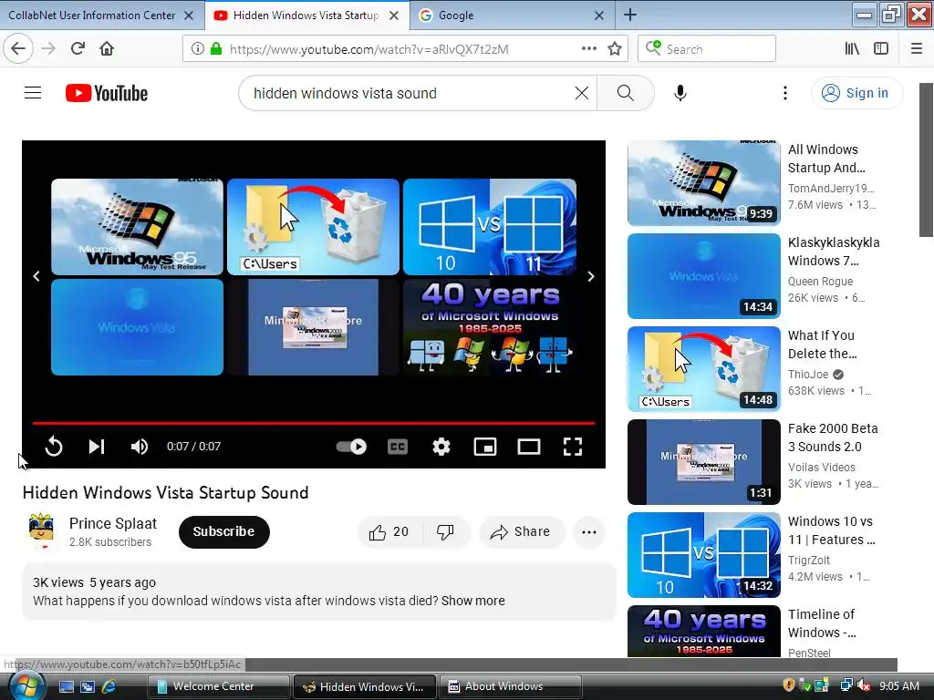Click the browser address bar URL

click(x=369, y=49)
